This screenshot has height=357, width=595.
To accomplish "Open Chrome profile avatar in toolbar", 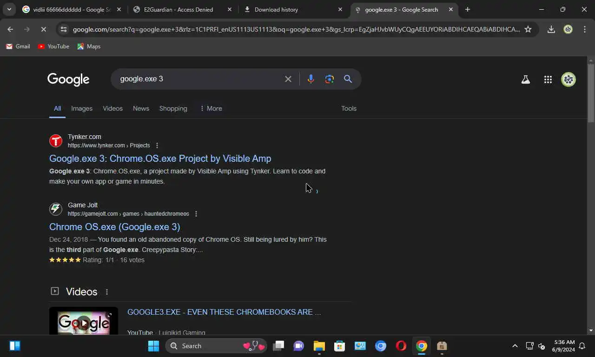I will [568, 29].
